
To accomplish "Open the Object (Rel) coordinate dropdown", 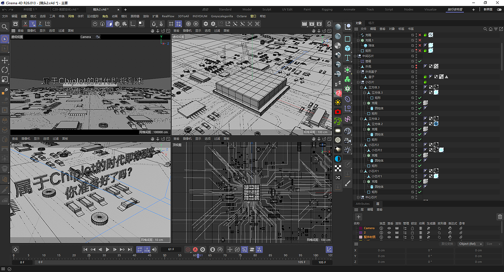I will (x=470, y=244).
